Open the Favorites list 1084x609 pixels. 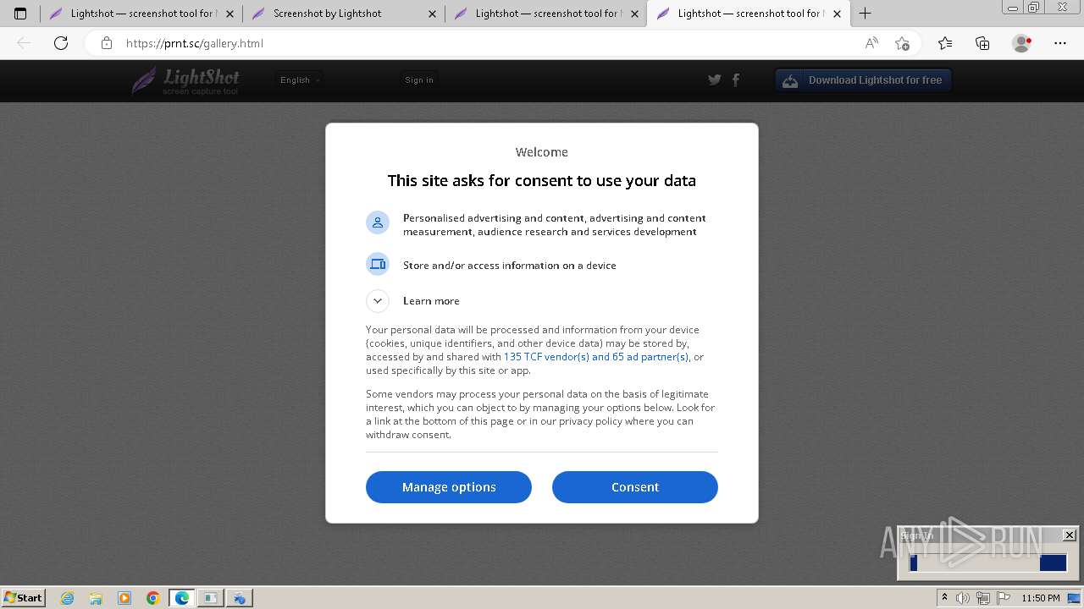(x=945, y=43)
